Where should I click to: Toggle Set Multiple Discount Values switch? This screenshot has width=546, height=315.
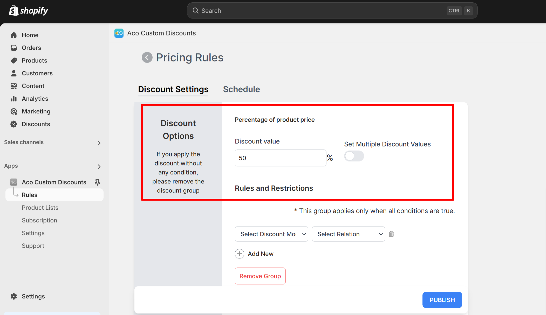(x=354, y=156)
